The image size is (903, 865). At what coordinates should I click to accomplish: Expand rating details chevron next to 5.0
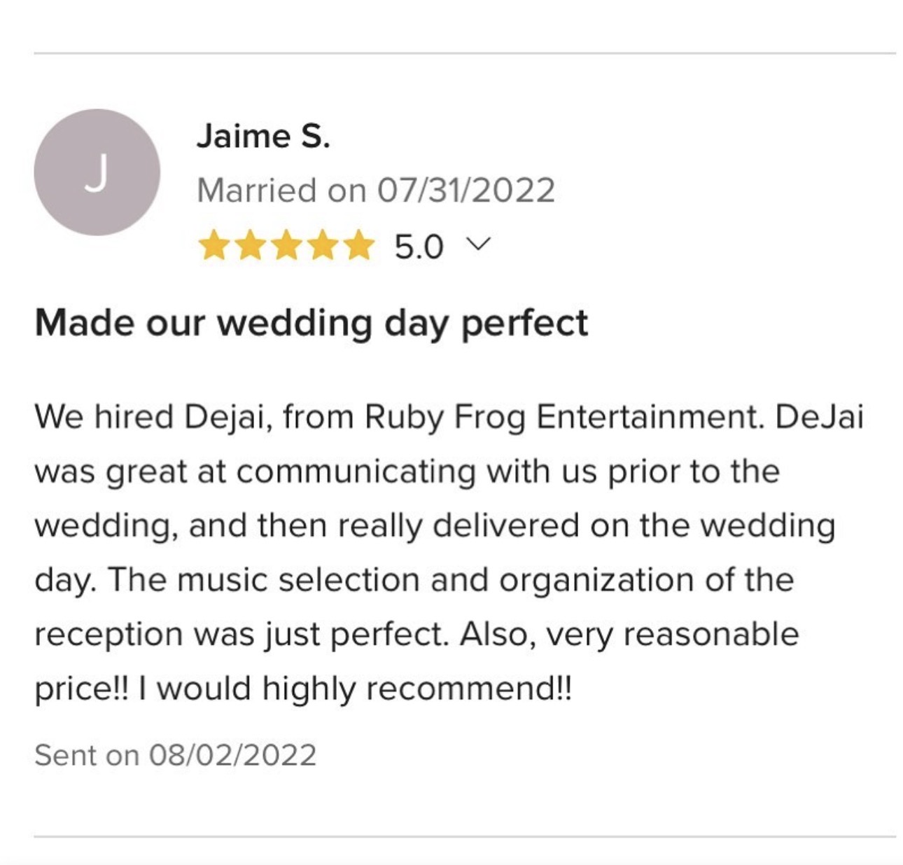tap(479, 245)
